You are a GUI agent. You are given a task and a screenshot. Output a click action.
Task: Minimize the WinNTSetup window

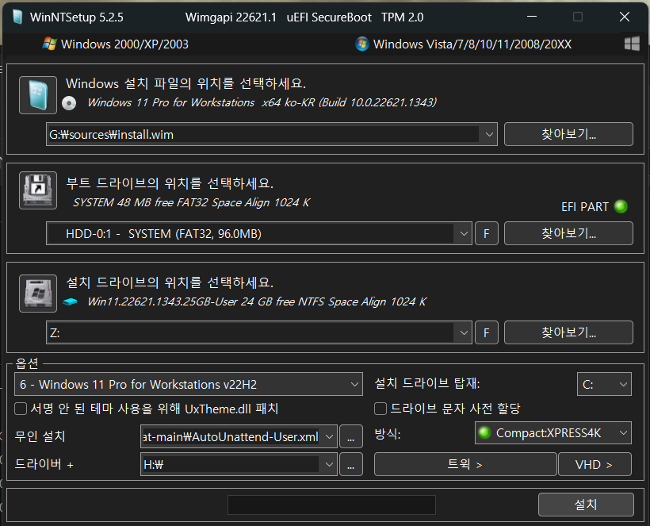coord(532,17)
